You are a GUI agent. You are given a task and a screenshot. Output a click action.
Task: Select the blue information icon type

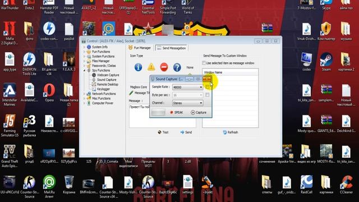pos(138,67)
